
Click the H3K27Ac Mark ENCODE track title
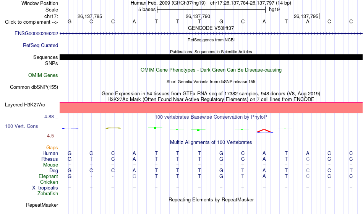coord(211,99)
